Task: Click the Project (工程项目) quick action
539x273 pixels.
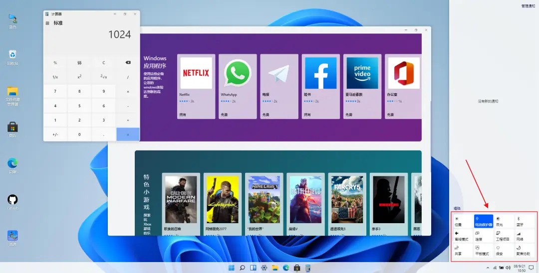Action: tap(504, 236)
